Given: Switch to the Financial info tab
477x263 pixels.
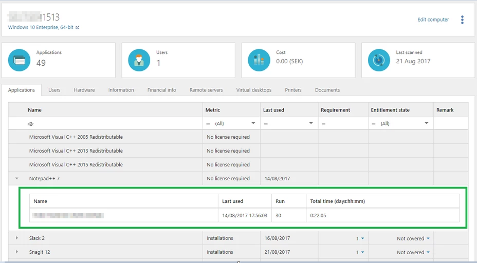Looking at the screenshot, I should (161, 90).
